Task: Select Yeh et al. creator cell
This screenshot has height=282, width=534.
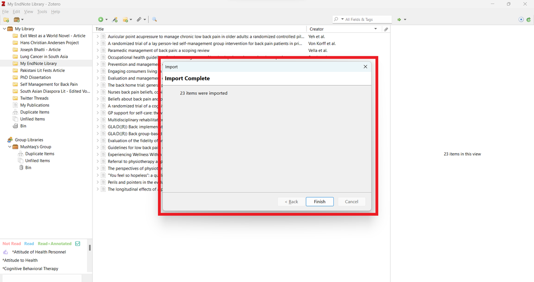Action: point(316,36)
